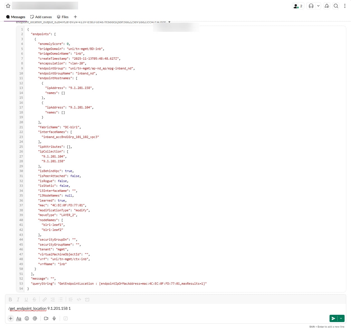Toggle bold formatting in the composer
Screen dimensions: 351x329
10,299
